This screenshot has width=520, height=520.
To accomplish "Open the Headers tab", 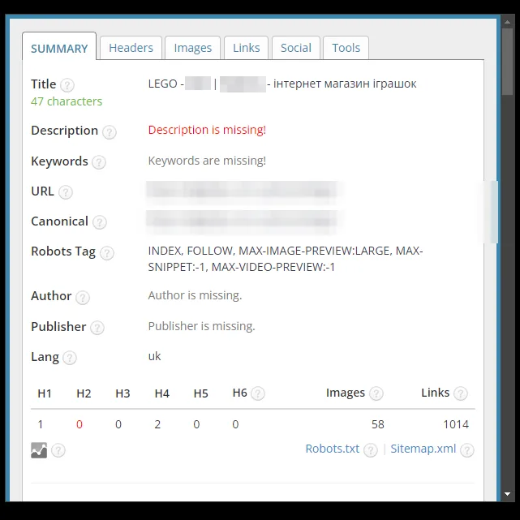I will [x=131, y=48].
